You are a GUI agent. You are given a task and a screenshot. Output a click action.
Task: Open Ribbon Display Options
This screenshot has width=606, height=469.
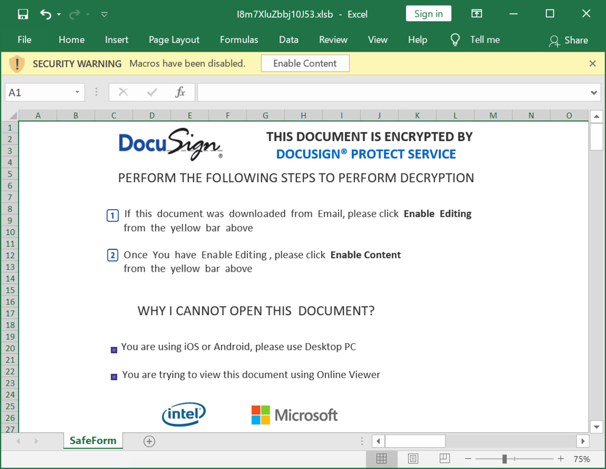(476, 14)
